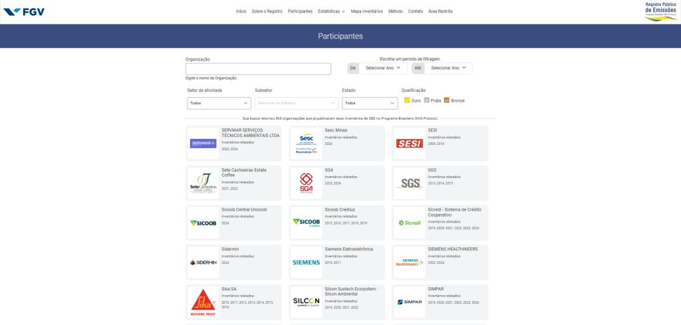Uncheck the Prata qualification checkbox

[427, 100]
